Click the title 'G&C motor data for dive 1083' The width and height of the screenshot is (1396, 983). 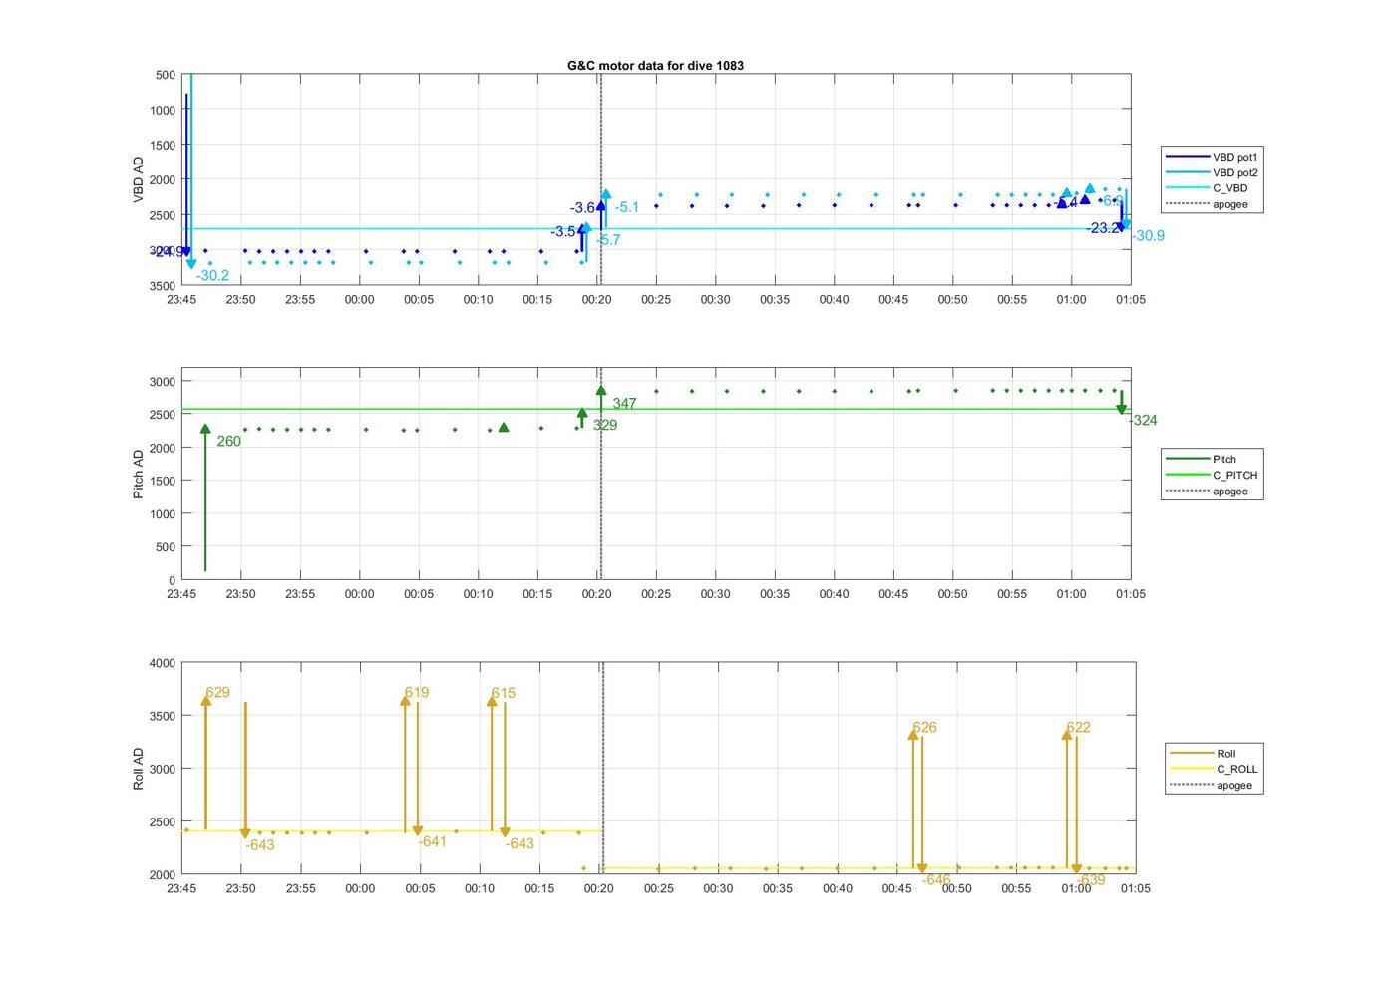pos(655,66)
